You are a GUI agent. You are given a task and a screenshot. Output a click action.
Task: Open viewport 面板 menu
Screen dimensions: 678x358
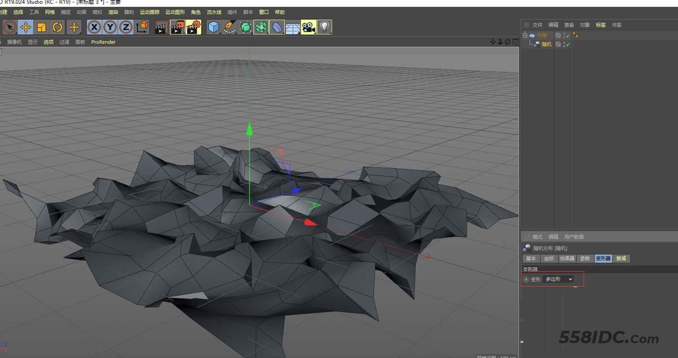point(80,42)
